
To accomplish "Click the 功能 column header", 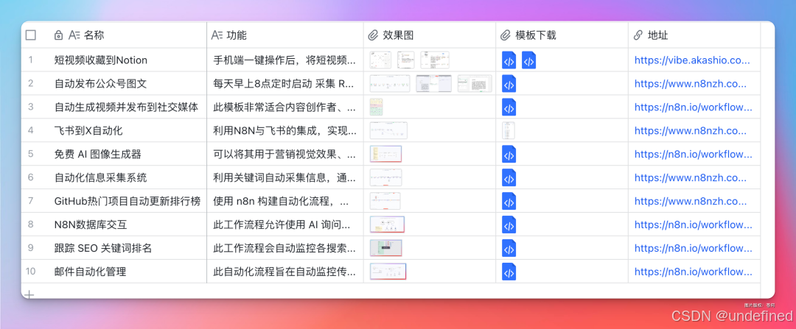I will 237,35.
